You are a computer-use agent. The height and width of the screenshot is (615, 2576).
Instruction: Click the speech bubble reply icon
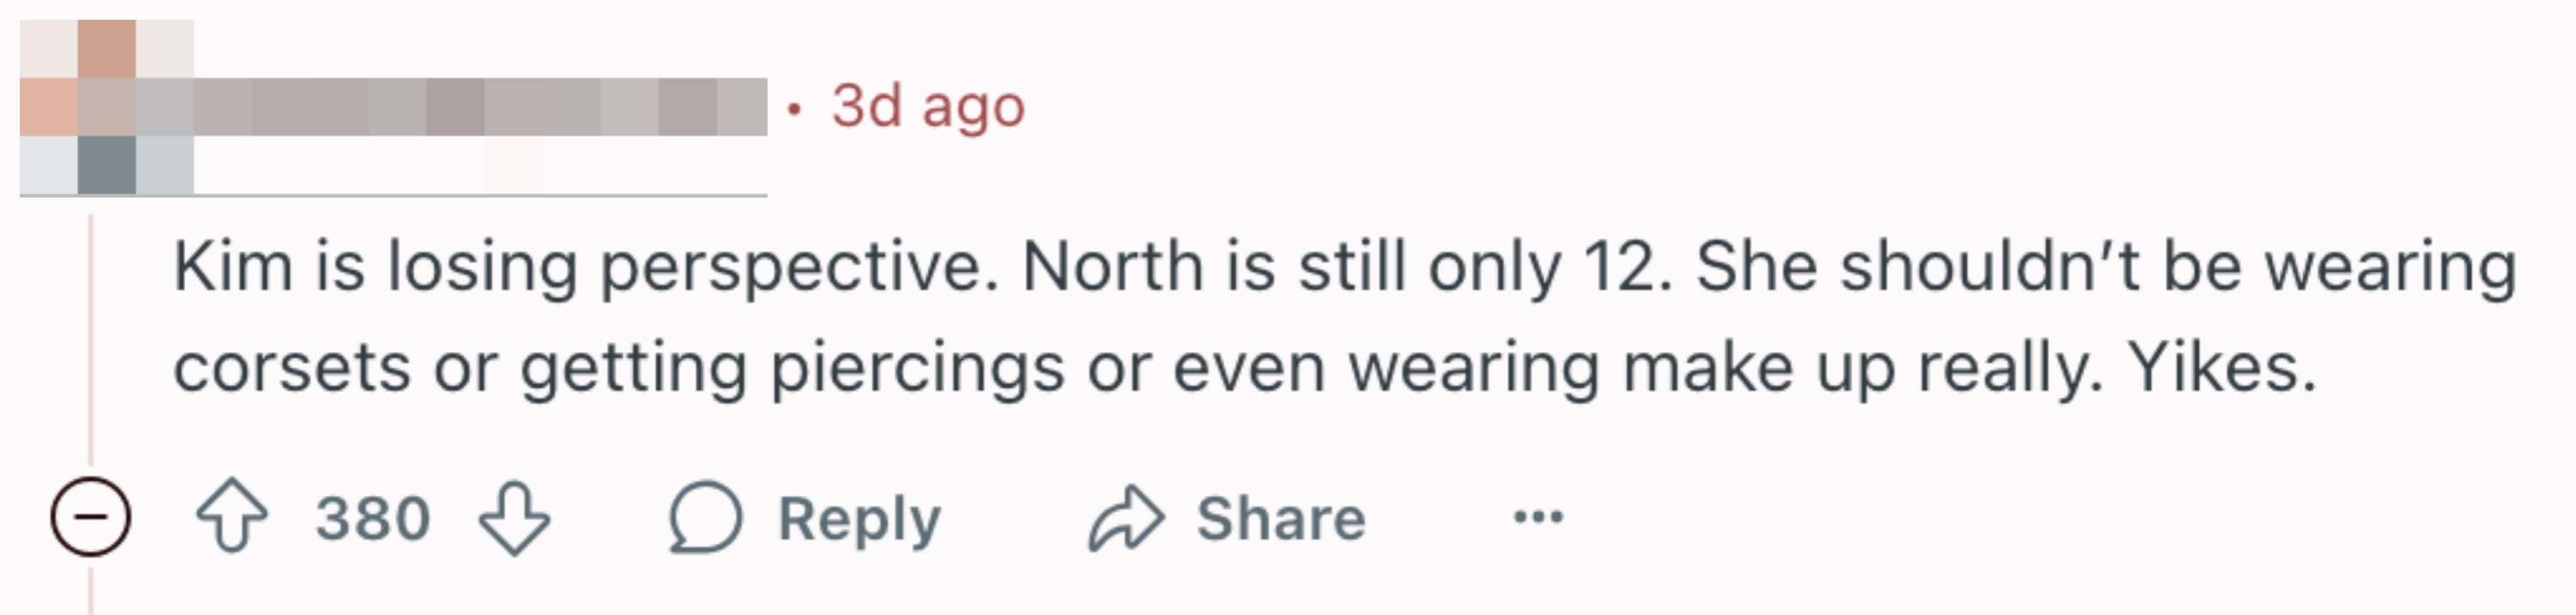[x=706, y=519]
